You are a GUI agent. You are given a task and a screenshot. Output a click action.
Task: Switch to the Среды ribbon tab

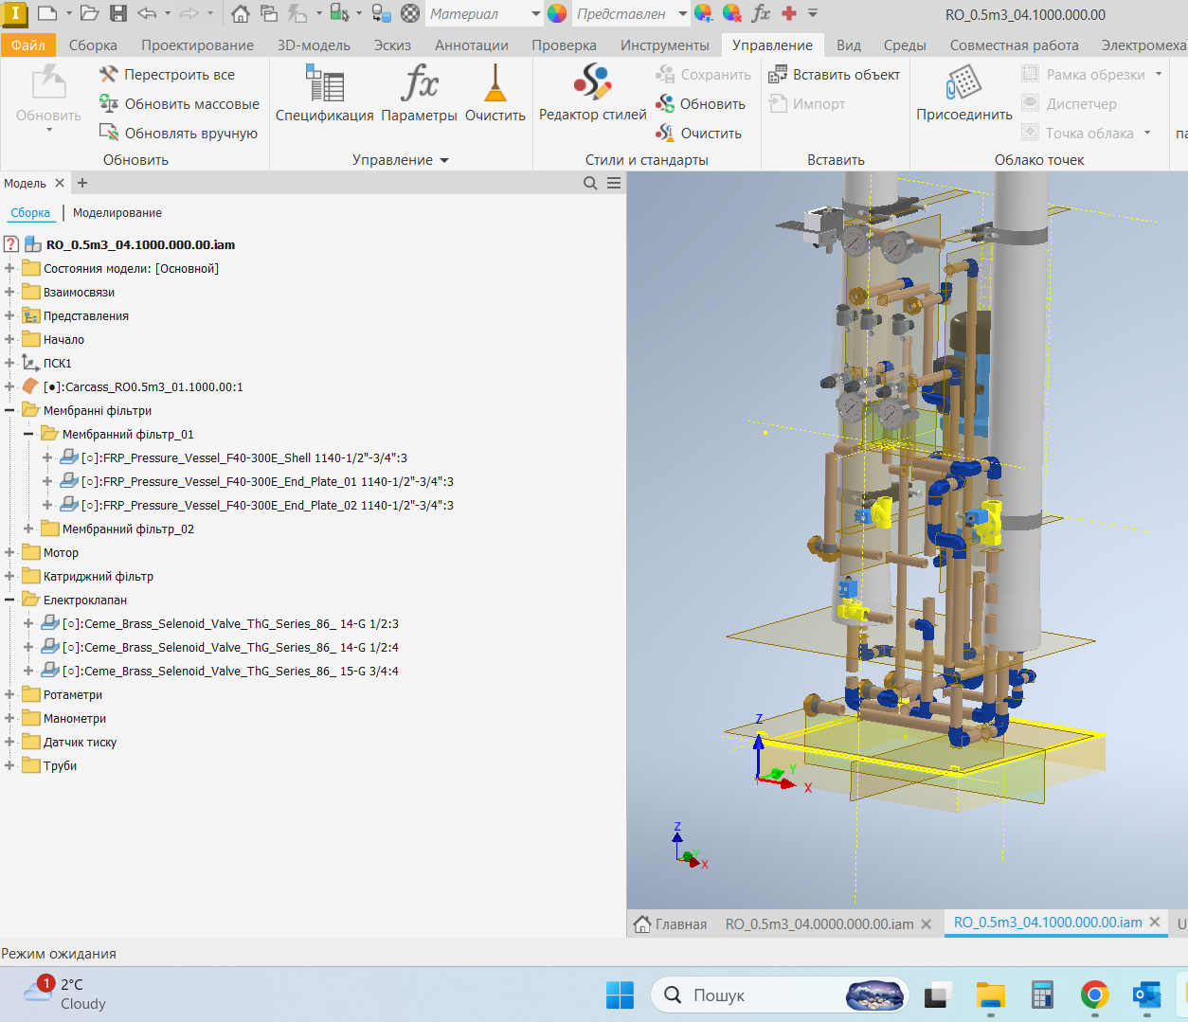pyautogui.click(x=905, y=45)
